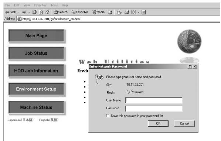Click the Mail dropdown arrow

pos(122,12)
